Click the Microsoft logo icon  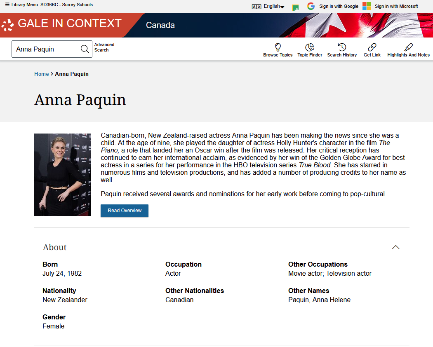pyautogui.click(x=367, y=6)
